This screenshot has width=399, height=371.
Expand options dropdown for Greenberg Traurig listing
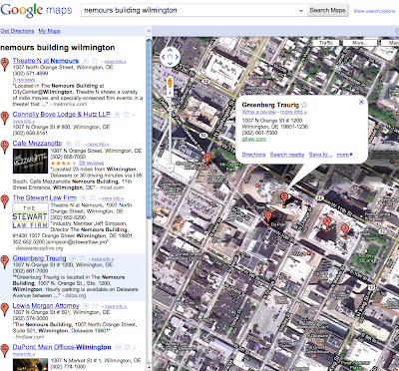(73, 258)
